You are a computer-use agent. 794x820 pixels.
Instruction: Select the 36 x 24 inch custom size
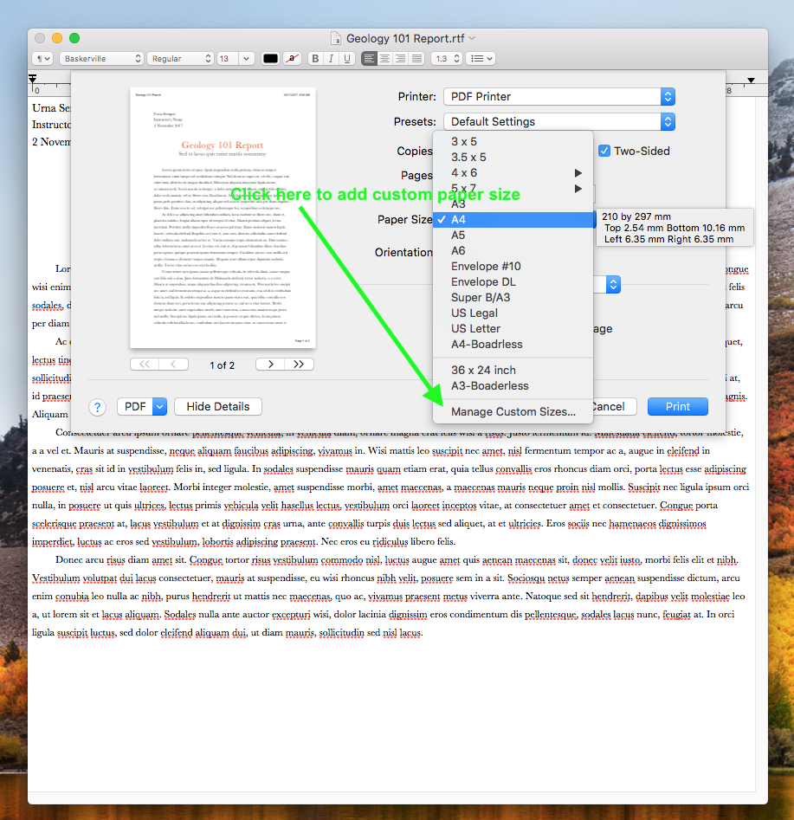tap(513, 371)
